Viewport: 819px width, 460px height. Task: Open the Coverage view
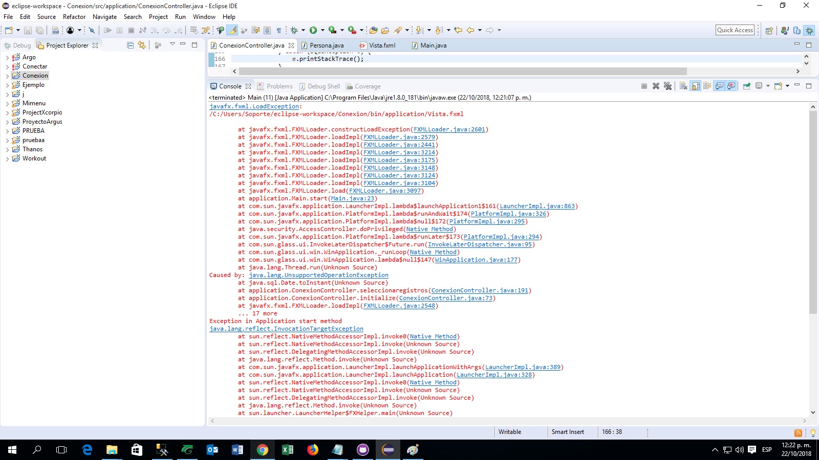(363, 86)
